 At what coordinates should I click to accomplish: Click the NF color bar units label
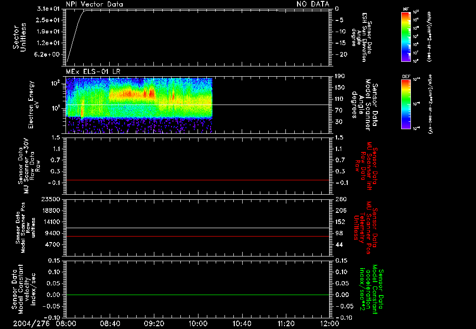429,37
